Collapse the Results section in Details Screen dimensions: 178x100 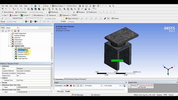(x=1, y=83)
